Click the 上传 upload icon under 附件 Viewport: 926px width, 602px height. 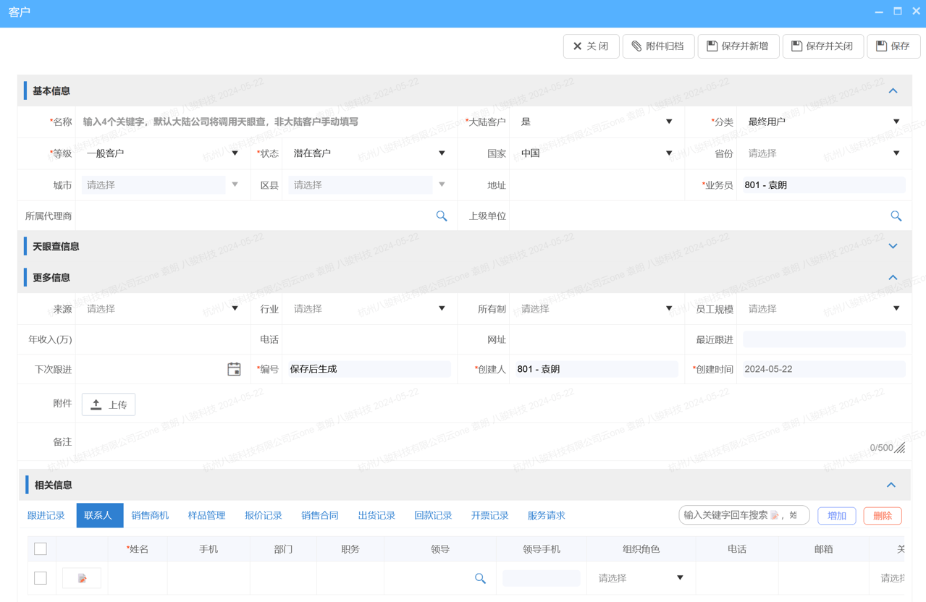point(96,404)
